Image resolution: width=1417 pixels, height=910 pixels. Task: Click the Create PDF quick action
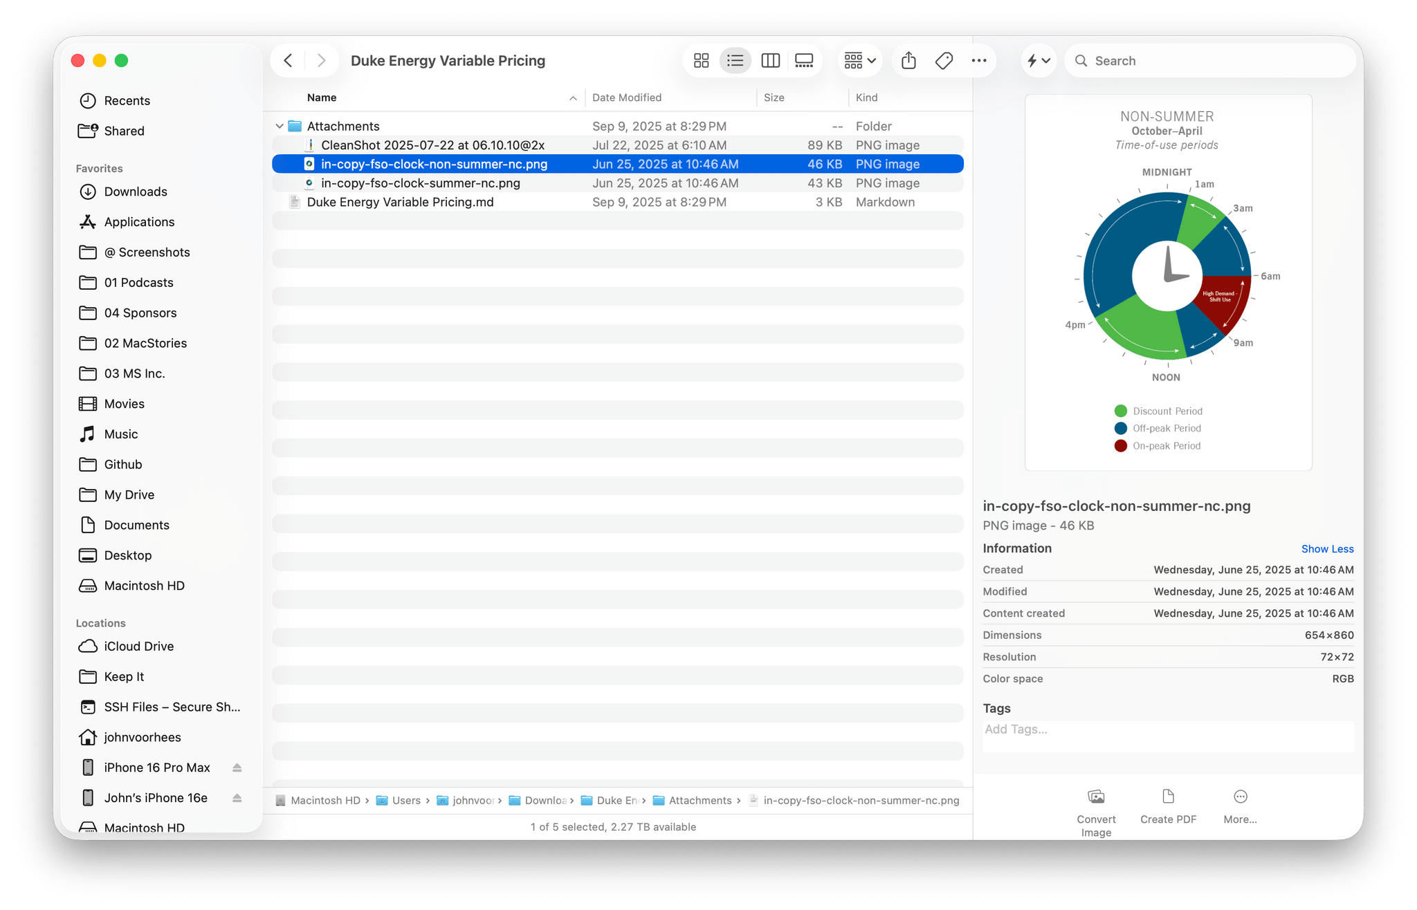point(1168,806)
